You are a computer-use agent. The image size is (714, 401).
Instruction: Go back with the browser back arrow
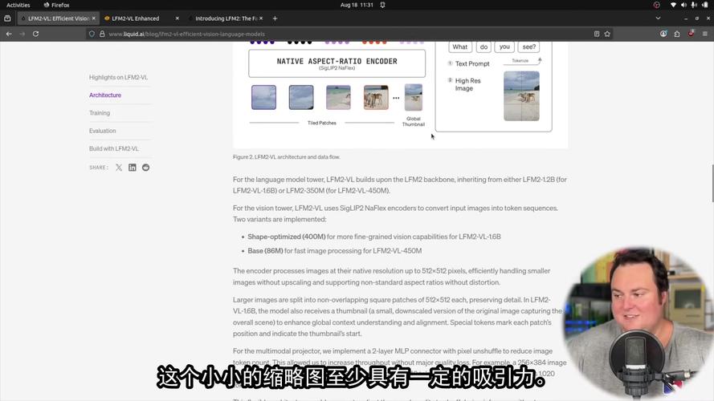9,34
